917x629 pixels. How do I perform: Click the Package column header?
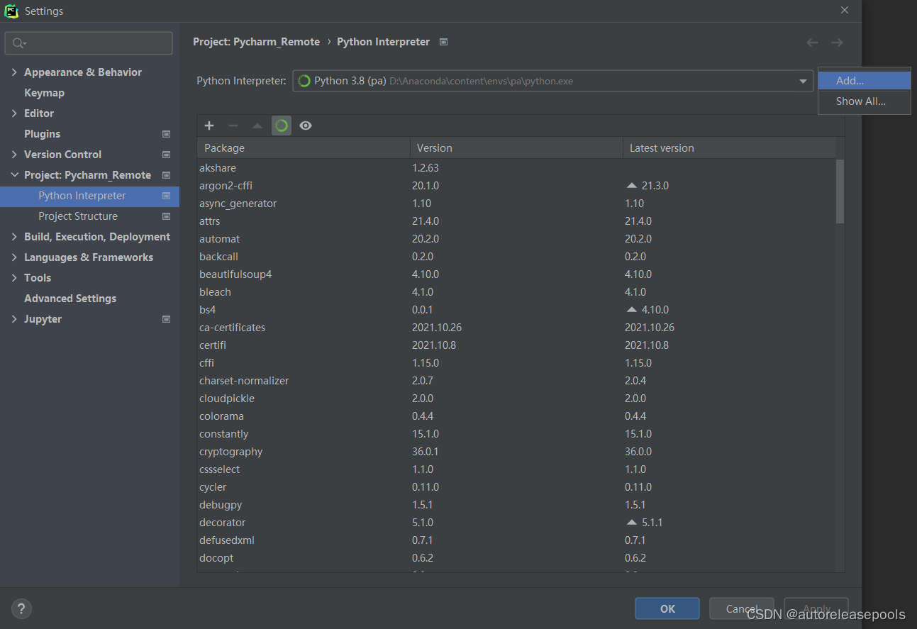point(304,148)
